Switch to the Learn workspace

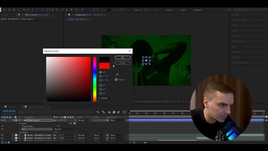click(183, 10)
